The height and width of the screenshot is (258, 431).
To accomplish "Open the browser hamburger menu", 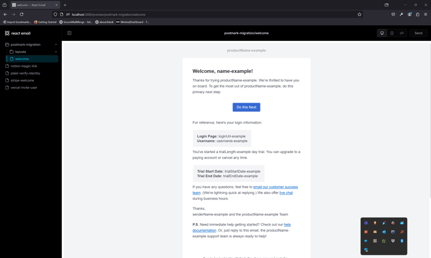I will pyautogui.click(x=425, y=15).
